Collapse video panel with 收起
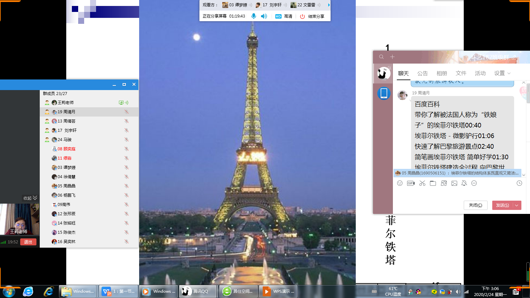This screenshot has height=298, width=530. [x=30, y=198]
